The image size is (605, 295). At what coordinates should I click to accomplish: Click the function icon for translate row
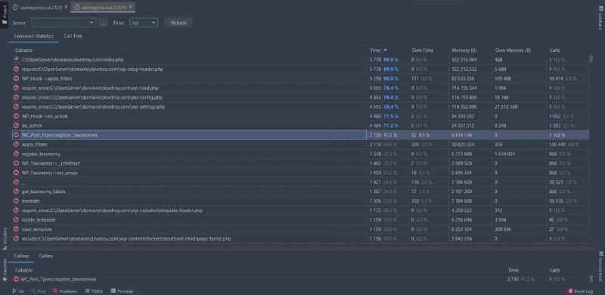[x=16, y=201]
